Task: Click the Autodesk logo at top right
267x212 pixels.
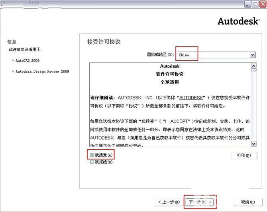Action: coord(239,21)
